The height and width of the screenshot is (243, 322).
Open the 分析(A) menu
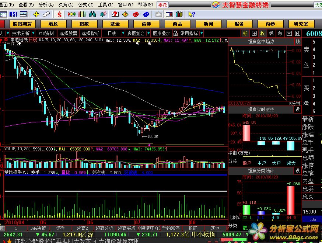46,5
